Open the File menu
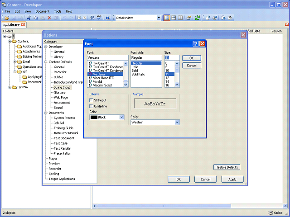290x217 pixels. click(x=8, y=11)
